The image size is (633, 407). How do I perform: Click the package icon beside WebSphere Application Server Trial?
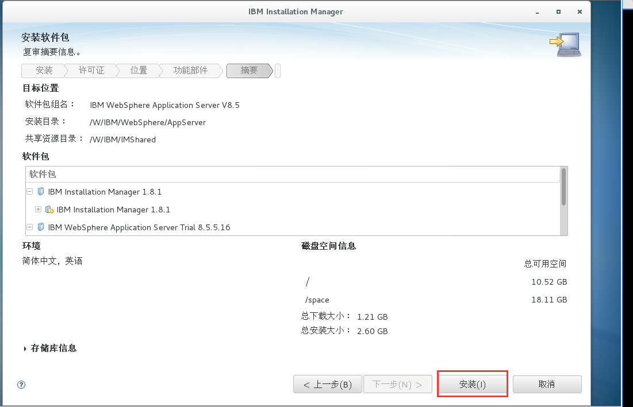tap(40, 227)
